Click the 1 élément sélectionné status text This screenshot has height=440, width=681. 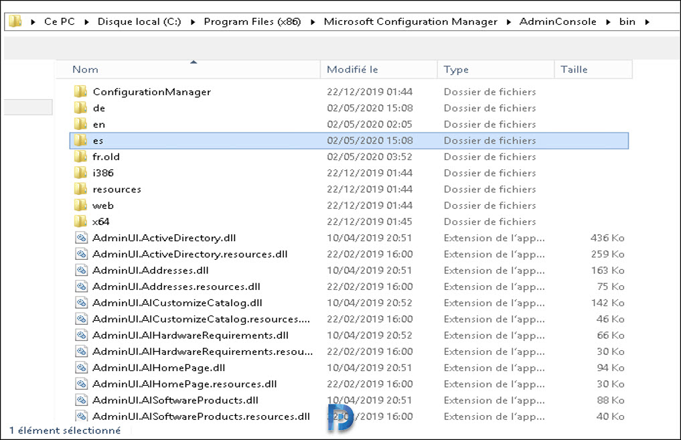65,430
